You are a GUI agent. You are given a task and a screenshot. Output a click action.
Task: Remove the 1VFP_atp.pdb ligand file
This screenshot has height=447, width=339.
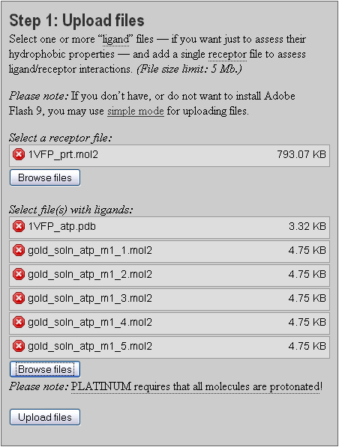point(19,226)
